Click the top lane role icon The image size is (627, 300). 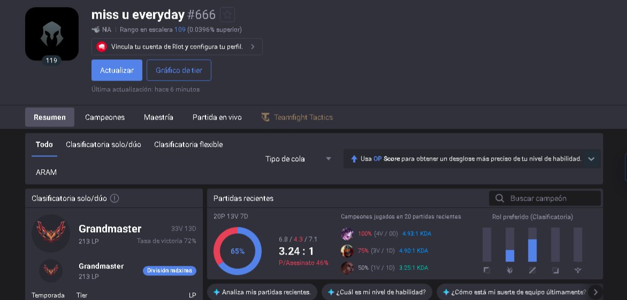point(487,271)
